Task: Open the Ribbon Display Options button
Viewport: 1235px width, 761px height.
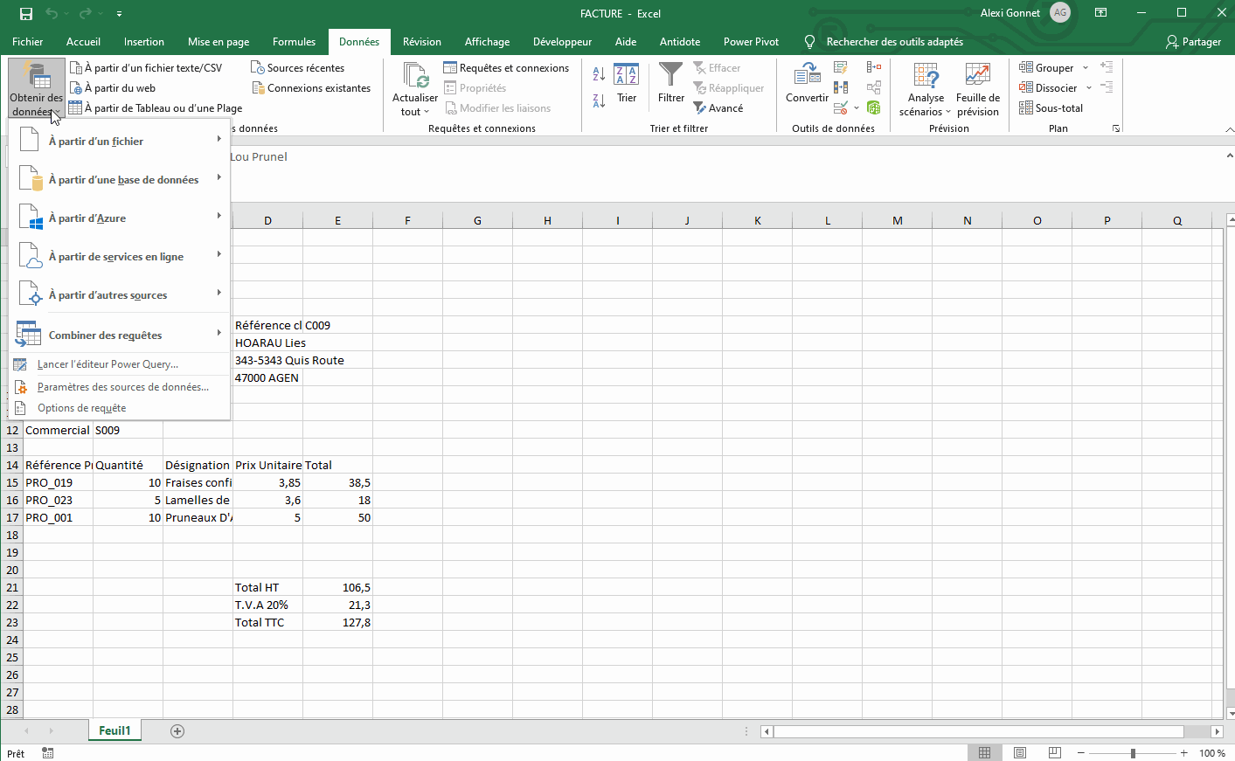Action: coord(1101,13)
